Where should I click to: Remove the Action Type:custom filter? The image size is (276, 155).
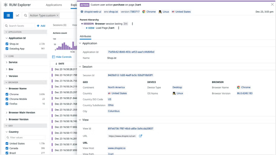(x=57, y=15)
